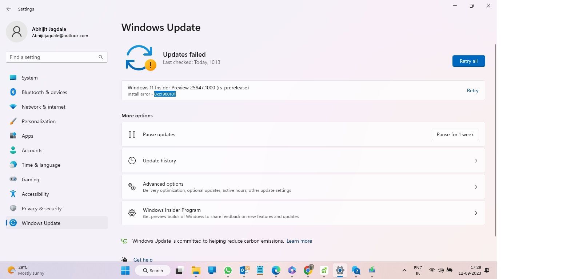Launch Microsoft Edge from the taskbar

click(276, 270)
